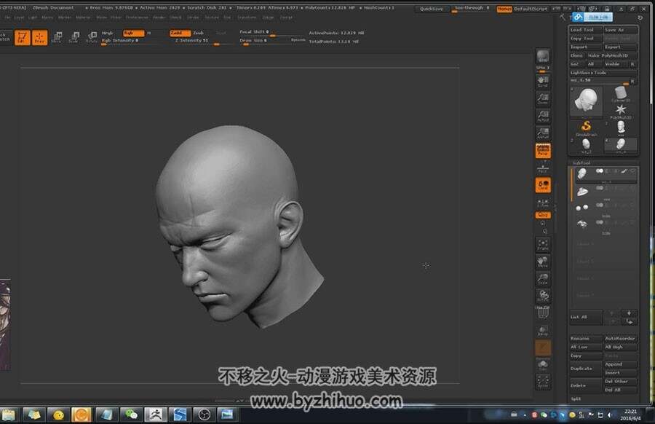Toggle PolyF polyframe display
This screenshot has height=424, width=655.
543,313
